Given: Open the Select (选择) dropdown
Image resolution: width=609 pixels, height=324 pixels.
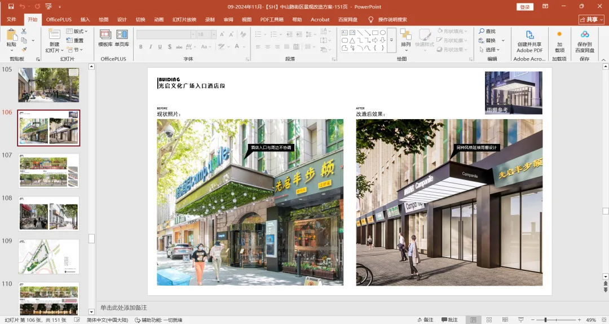Looking at the screenshot, I should [x=489, y=50].
